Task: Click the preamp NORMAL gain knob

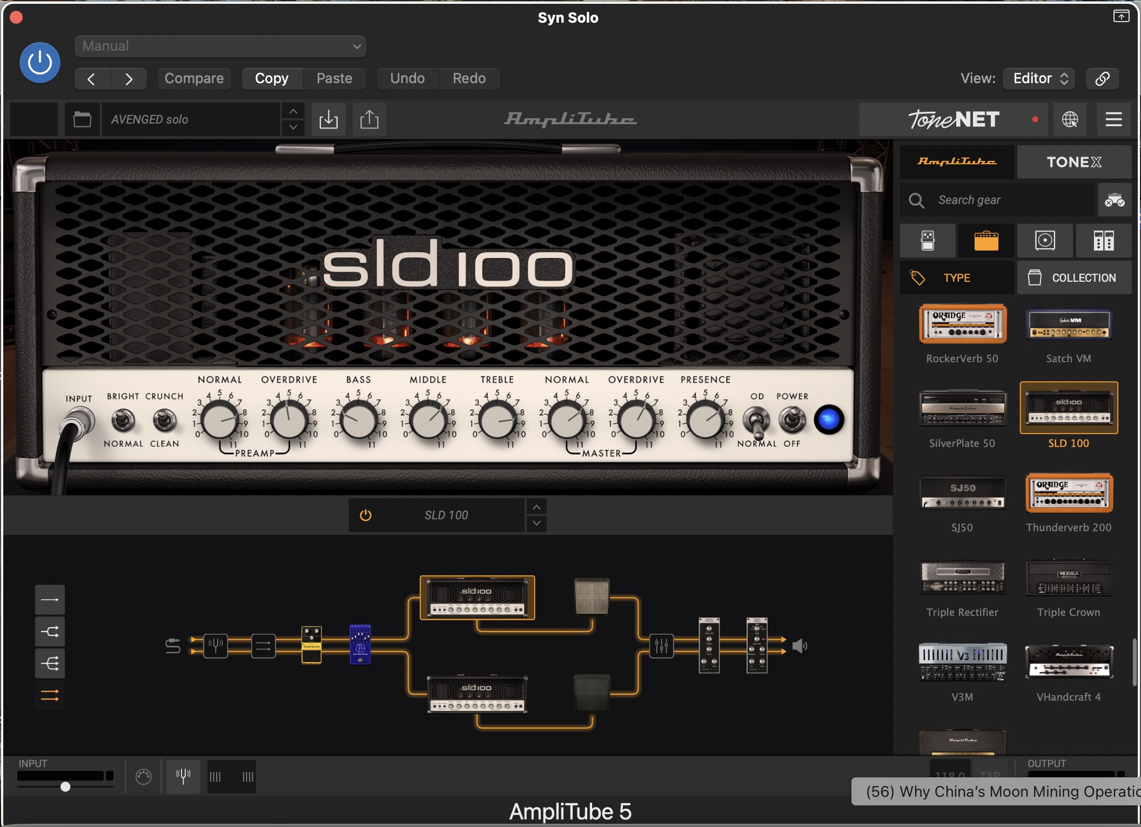Action: coord(219,421)
